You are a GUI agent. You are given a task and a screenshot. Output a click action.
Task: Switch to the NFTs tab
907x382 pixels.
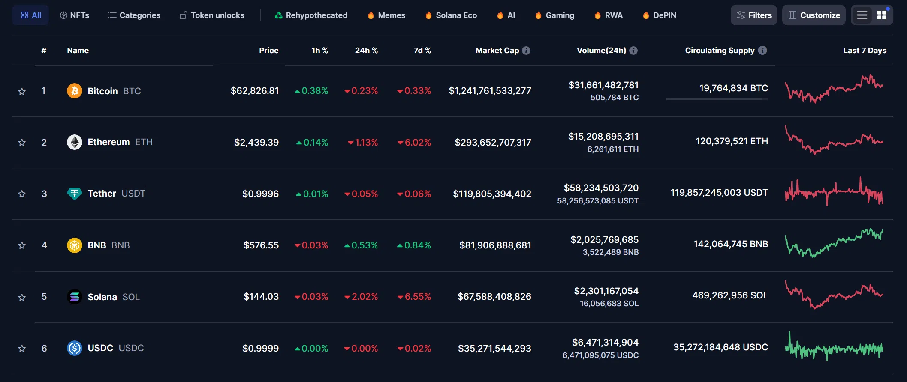tap(75, 15)
